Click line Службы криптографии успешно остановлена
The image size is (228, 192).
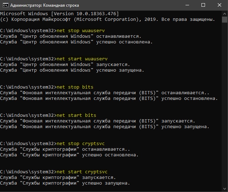[69, 155]
